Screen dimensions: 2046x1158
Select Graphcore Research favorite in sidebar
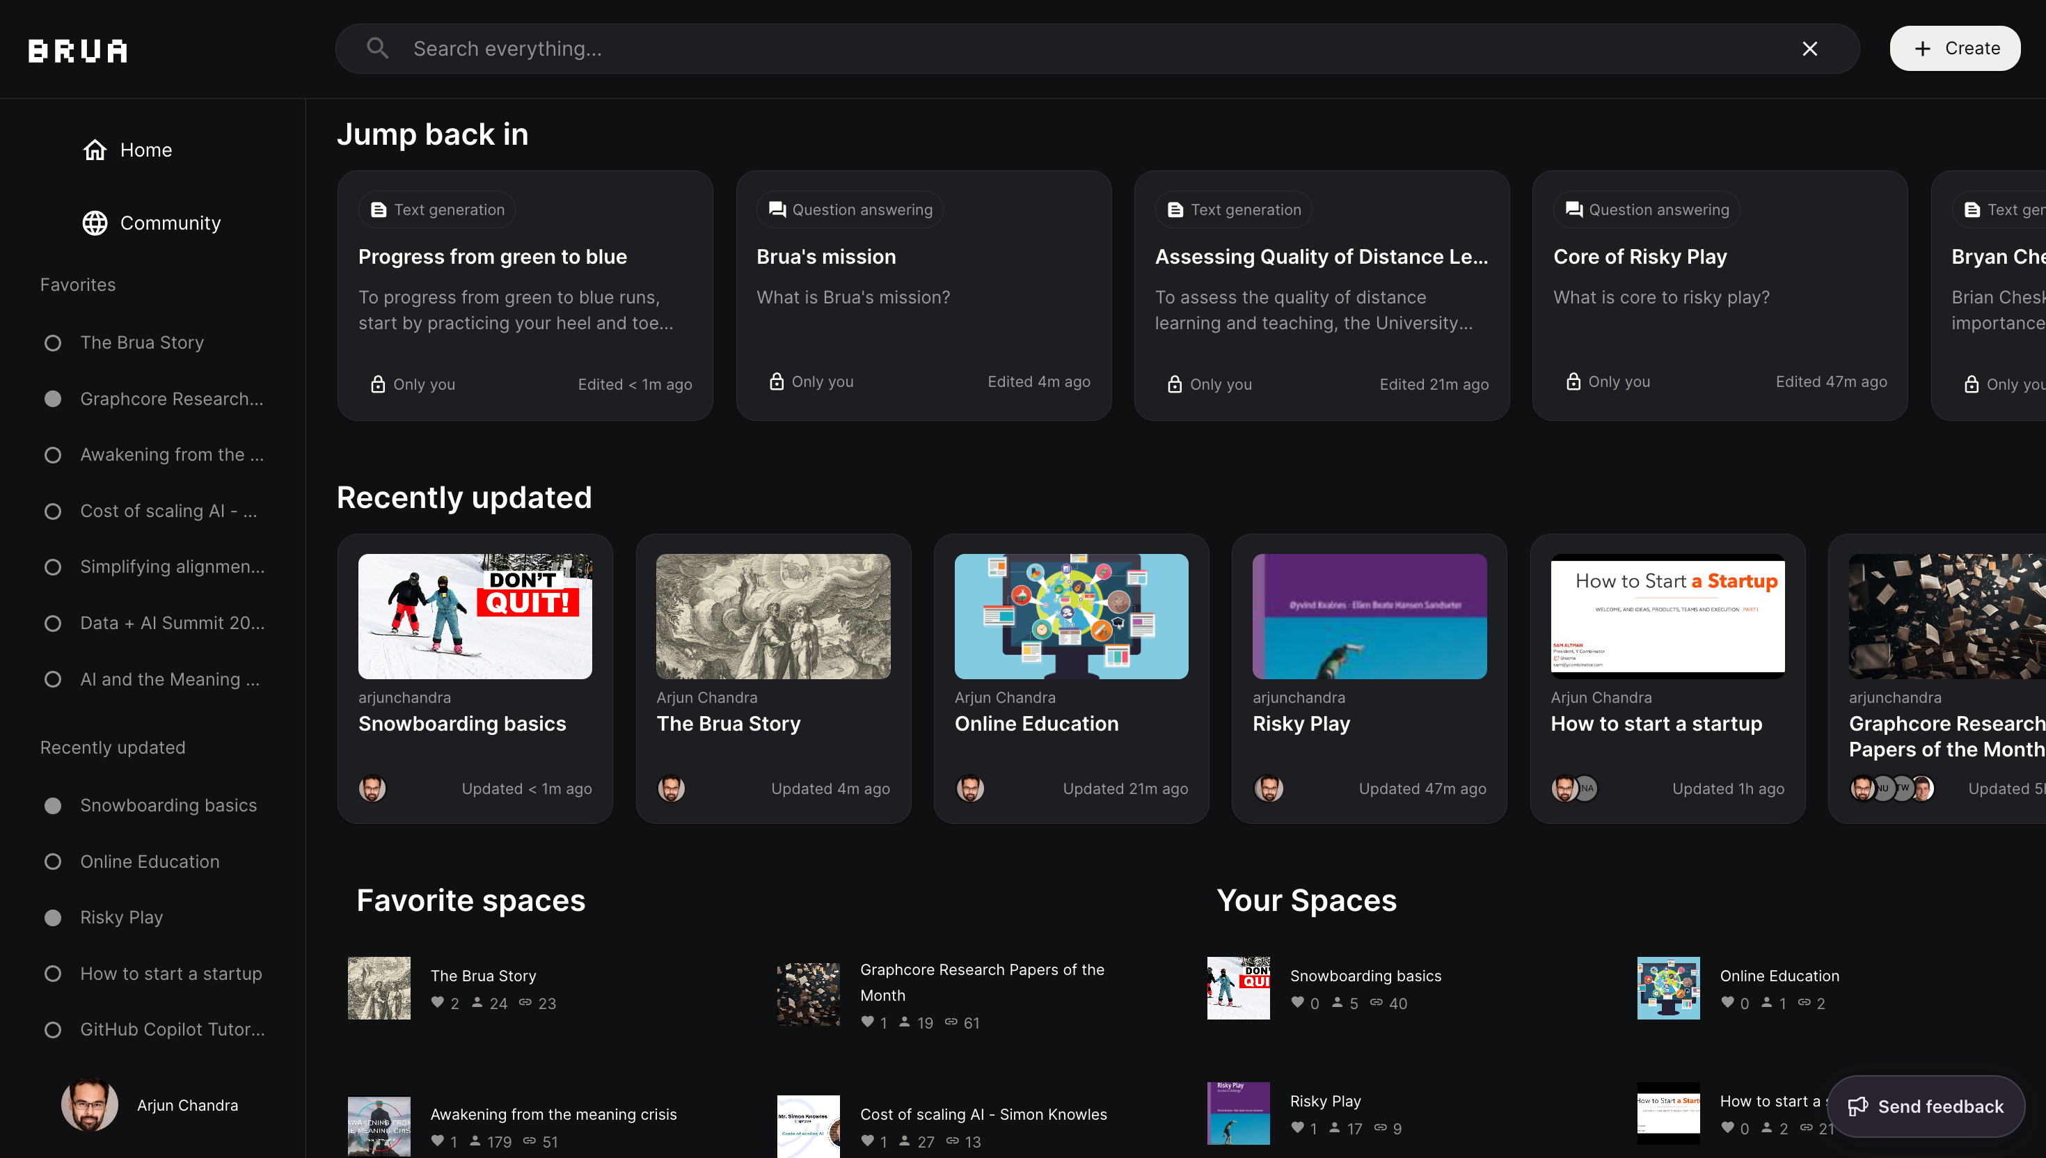(x=171, y=399)
